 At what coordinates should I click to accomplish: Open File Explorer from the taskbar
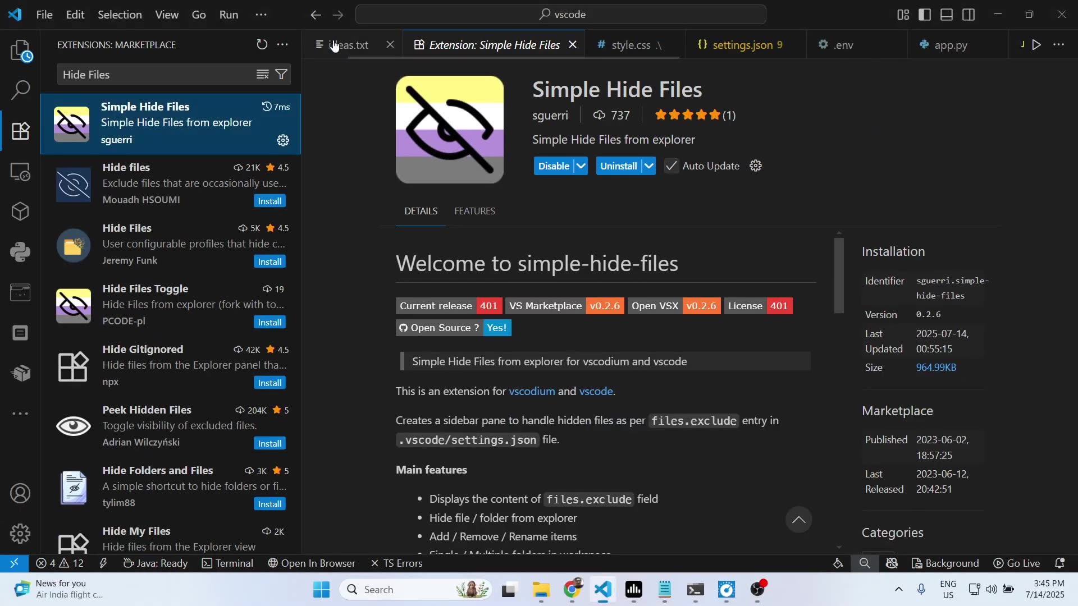coord(541,589)
